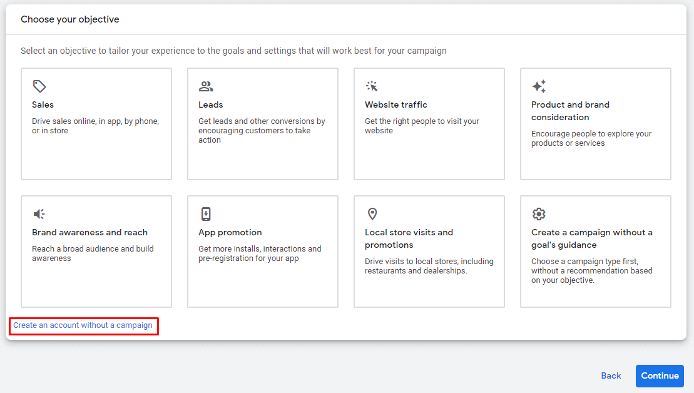The height and width of the screenshot is (393, 694).
Task: Choose Create a campaign without a goal's guidance
Action: (x=592, y=238)
